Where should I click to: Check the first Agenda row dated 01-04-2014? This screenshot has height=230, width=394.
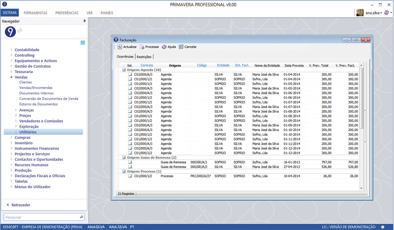point(130,74)
